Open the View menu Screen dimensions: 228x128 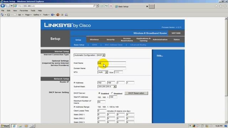coord(15,11)
